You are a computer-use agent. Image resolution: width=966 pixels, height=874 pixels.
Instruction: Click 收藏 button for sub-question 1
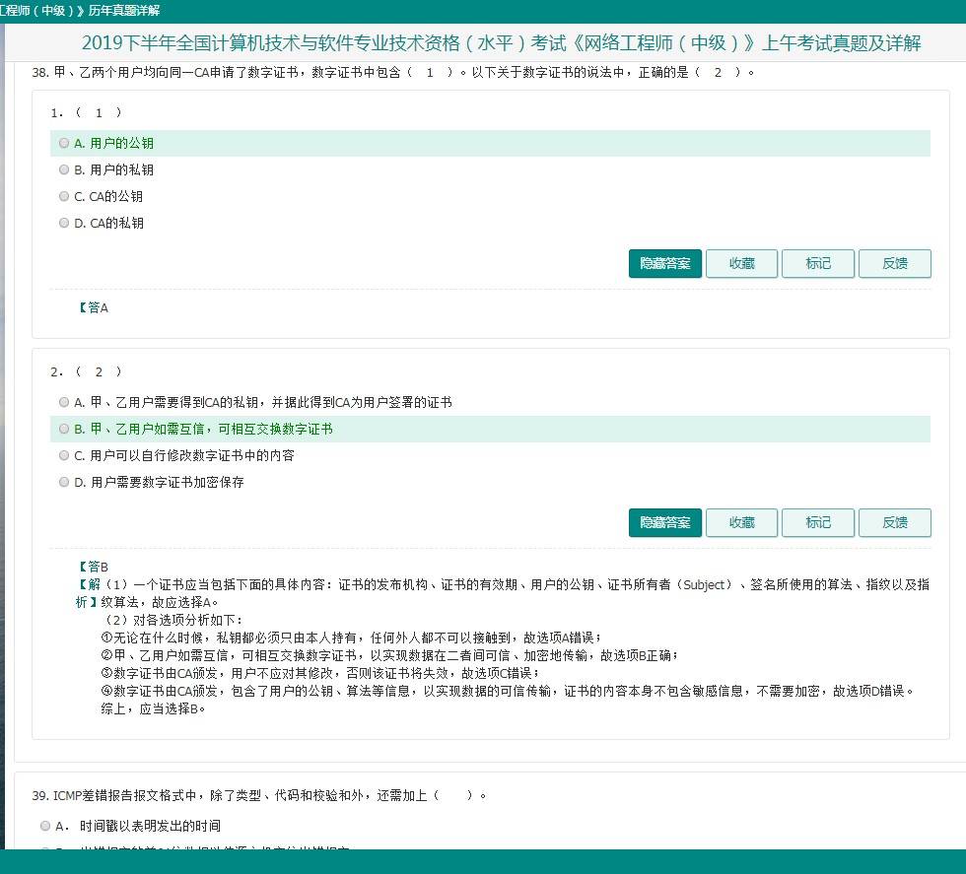tap(741, 263)
